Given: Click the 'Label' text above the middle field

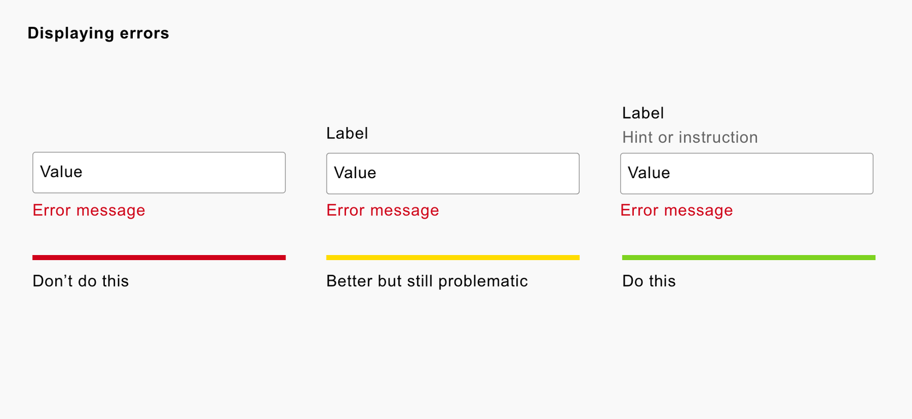Looking at the screenshot, I should point(347,133).
